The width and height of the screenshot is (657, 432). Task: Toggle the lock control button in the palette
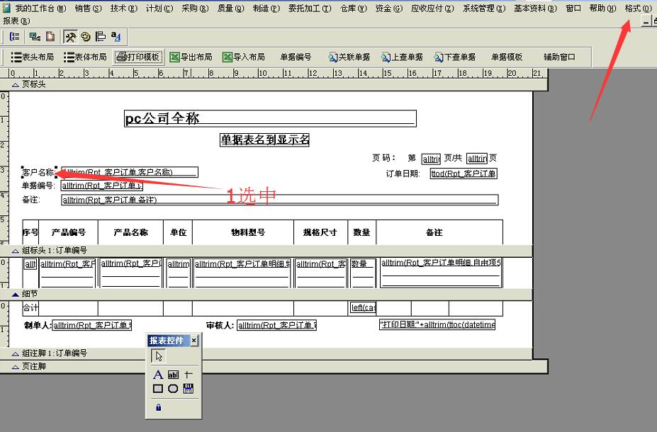click(159, 407)
